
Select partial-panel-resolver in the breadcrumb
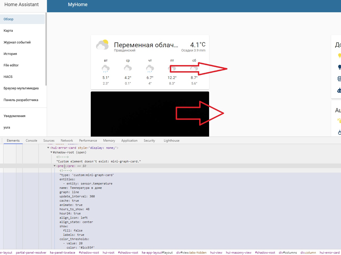[31, 253]
